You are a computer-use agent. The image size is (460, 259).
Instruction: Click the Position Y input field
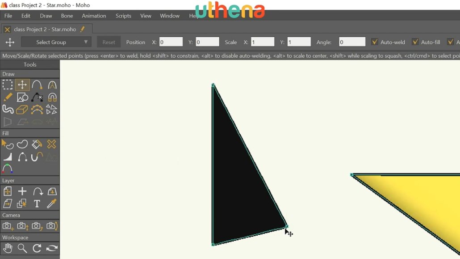[x=207, y=42]
